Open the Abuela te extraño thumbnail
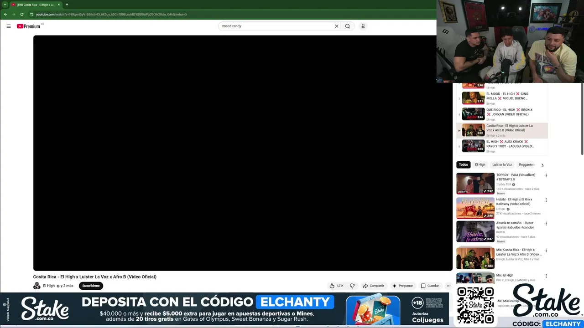This screenshot has height=328, width=584. (x=475, y=231)
